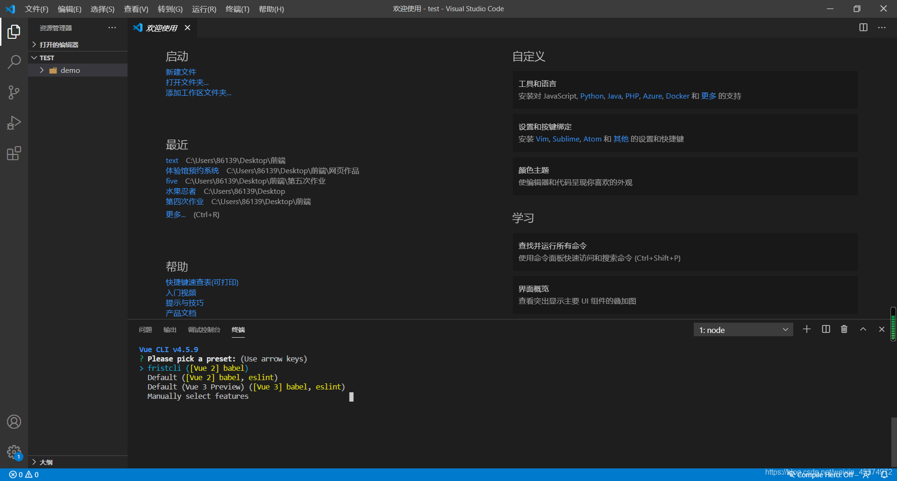The width and height of the screenshot is (897, 481).
Task: Open the recent 'five' folder link
Action: (171, 181)
